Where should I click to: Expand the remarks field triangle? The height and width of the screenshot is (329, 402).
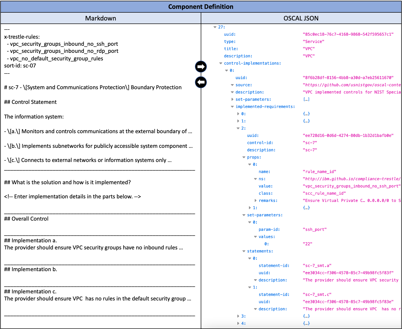pyautogui.click(x=256, y=200)
